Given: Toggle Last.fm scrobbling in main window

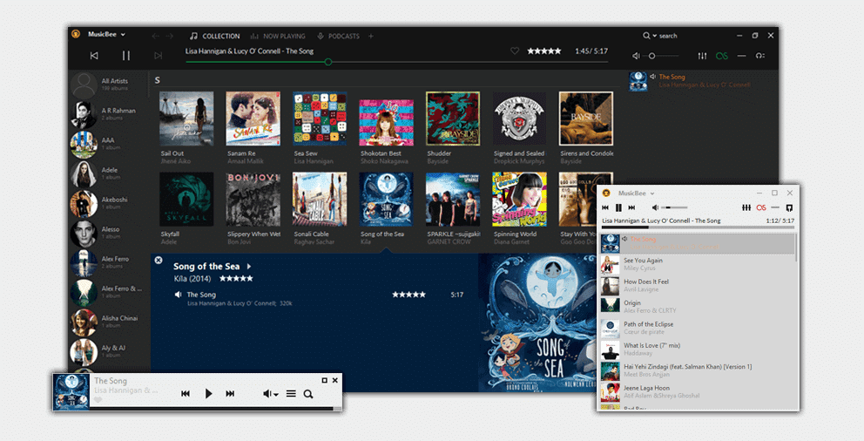Looking at the screenshot, I should pos(722,56).
